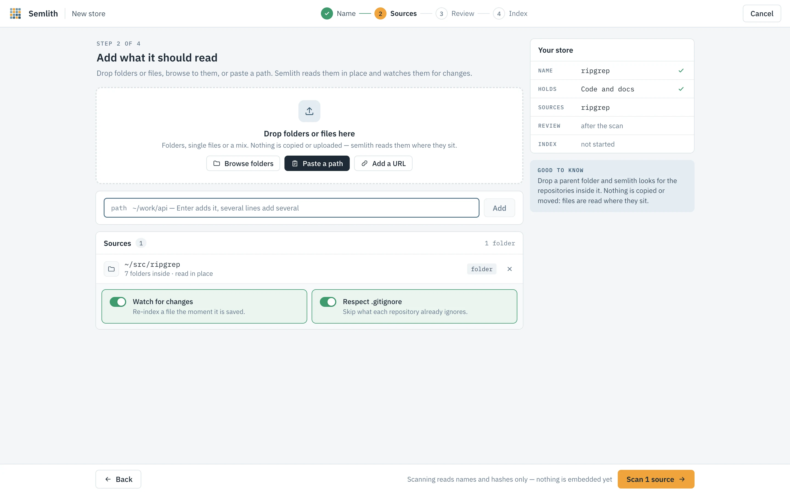Click the '1 folder' summary text
The height and width of the screenshot is (494, 790).
(x=500, y=243)
